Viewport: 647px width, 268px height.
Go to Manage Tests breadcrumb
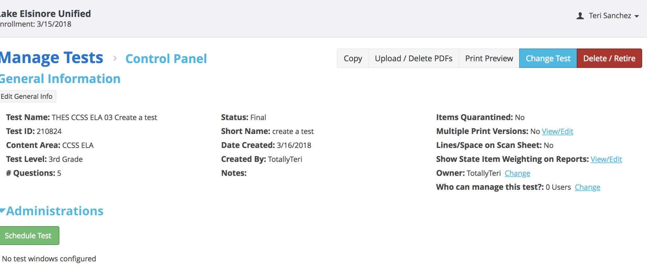pyautogui.click(x=51, y=58)
